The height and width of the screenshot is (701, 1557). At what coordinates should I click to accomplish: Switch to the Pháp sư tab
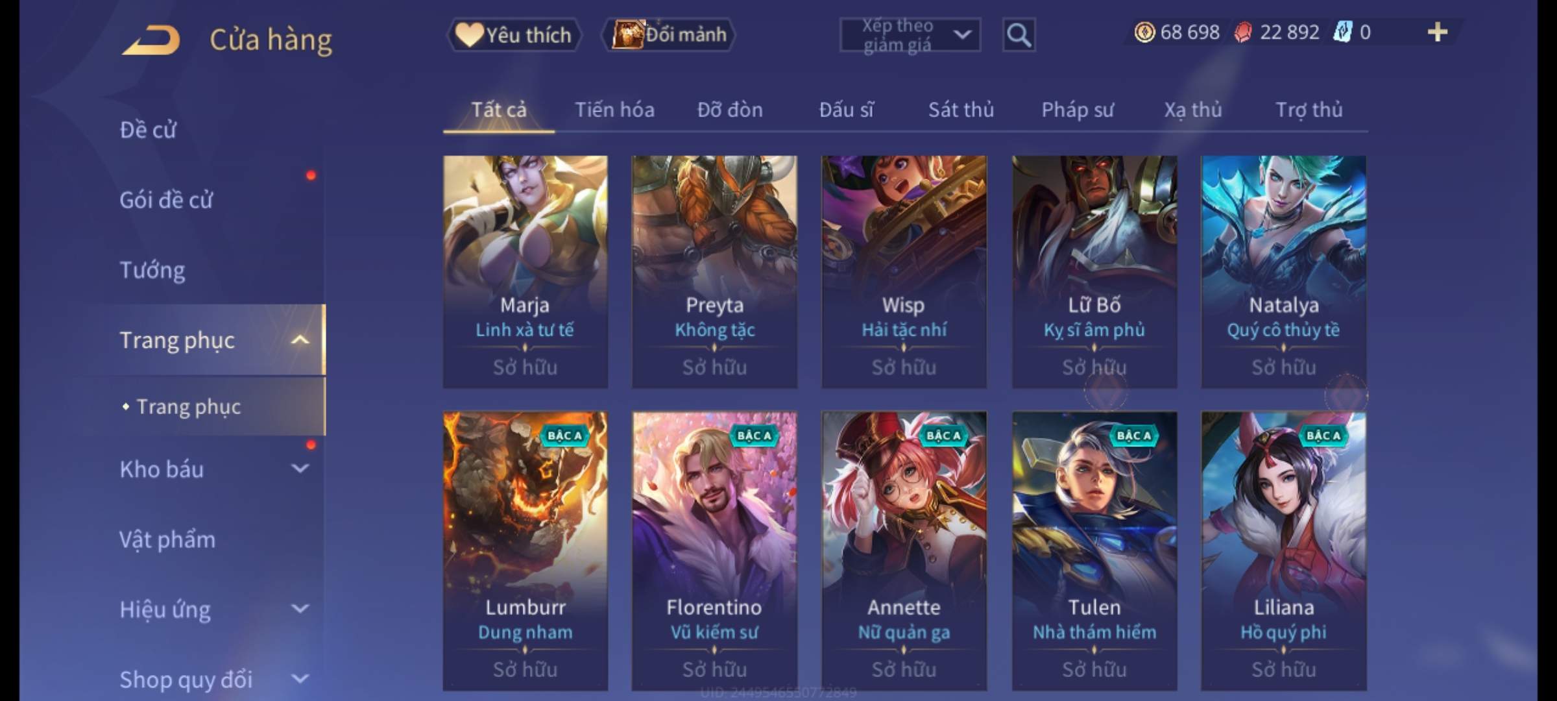tap(1078, 110)
